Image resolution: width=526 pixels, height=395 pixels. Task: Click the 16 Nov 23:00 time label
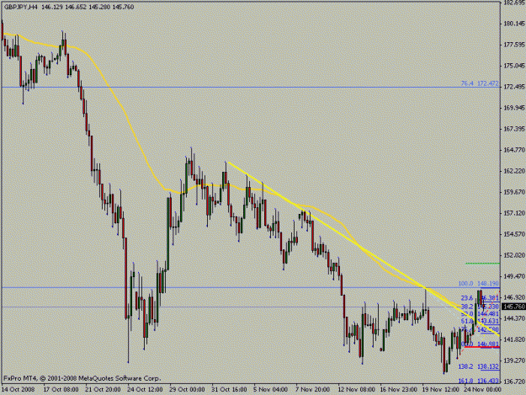click(x=399, y=389)
